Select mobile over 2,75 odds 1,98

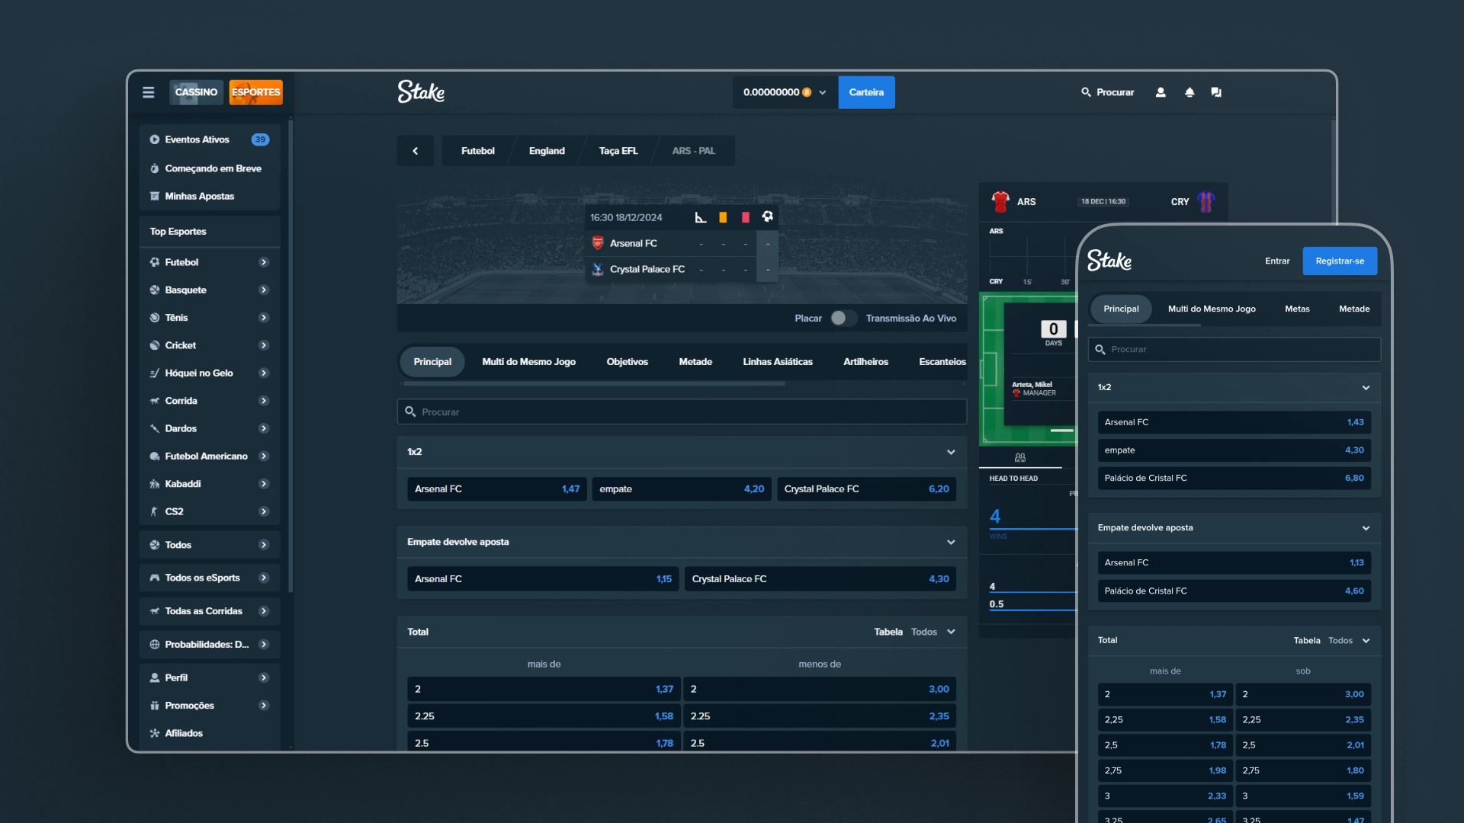point(1165,770)
